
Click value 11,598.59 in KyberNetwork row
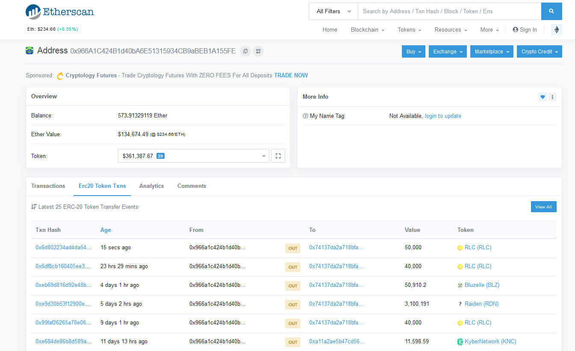point(417,341)
